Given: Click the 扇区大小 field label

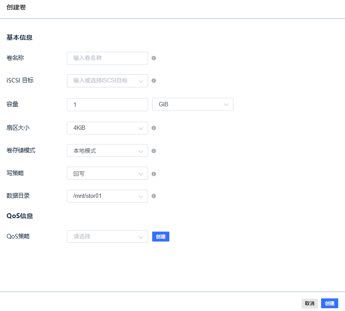Looking at the screenshot, I should tap(18, 128).
